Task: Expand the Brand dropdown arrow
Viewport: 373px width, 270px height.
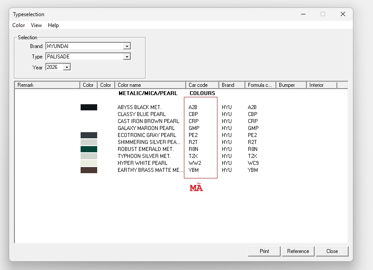Action: [x=127, y=46]
